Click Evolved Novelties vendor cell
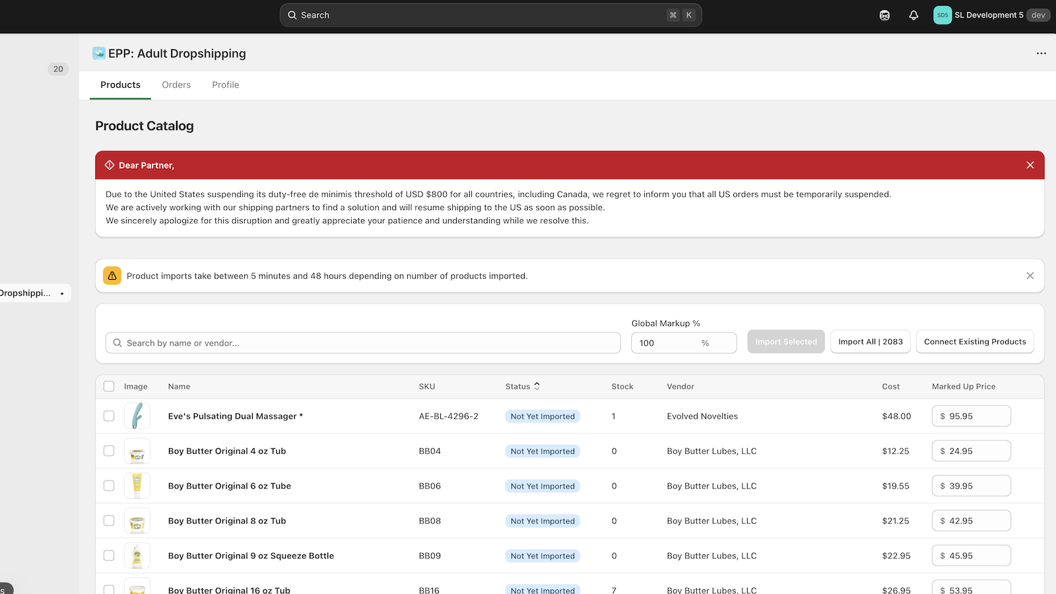The width and height of the screenshot is (1056, 594). coord(702,416)
